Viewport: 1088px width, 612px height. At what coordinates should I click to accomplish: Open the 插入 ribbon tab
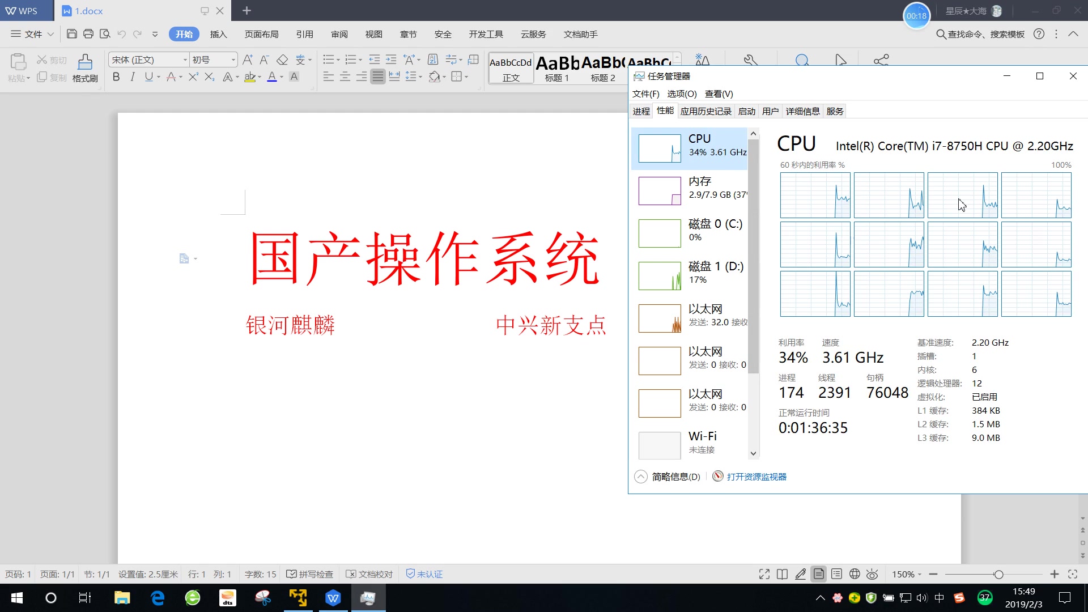pos(218,34)
